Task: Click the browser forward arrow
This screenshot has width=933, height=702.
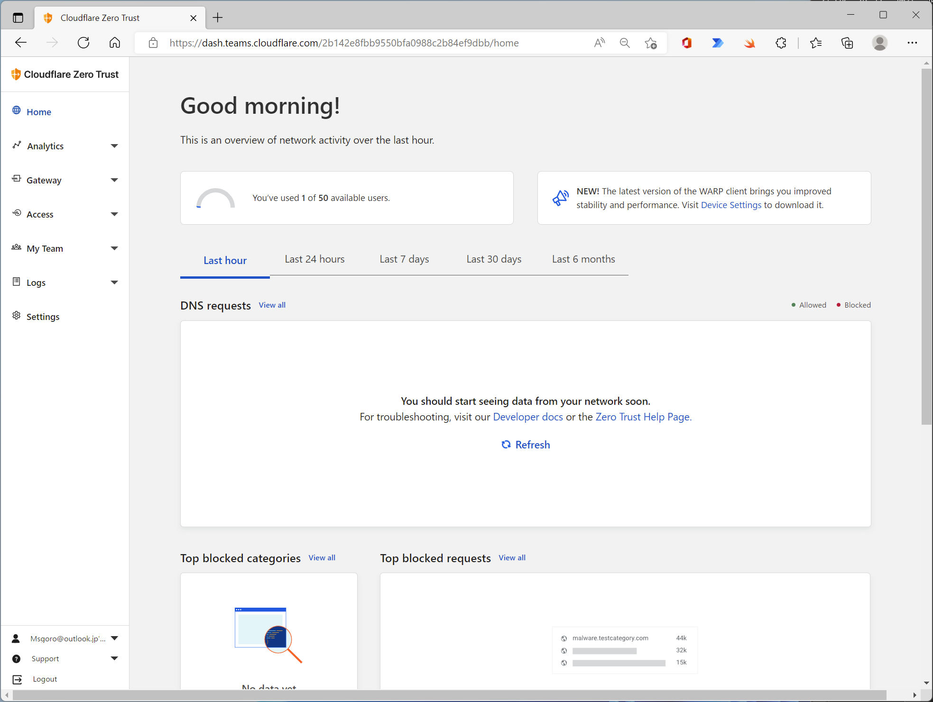Action: pyautogui.click(x=52, y=43)
